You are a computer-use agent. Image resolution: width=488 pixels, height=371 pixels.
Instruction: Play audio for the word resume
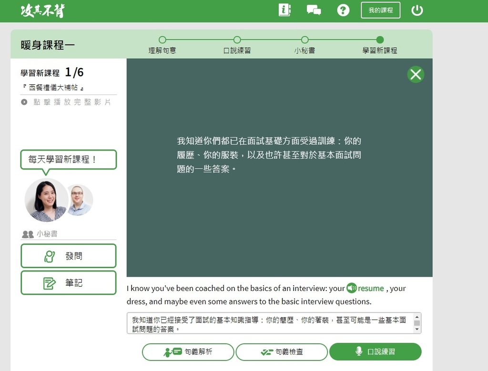352,288
